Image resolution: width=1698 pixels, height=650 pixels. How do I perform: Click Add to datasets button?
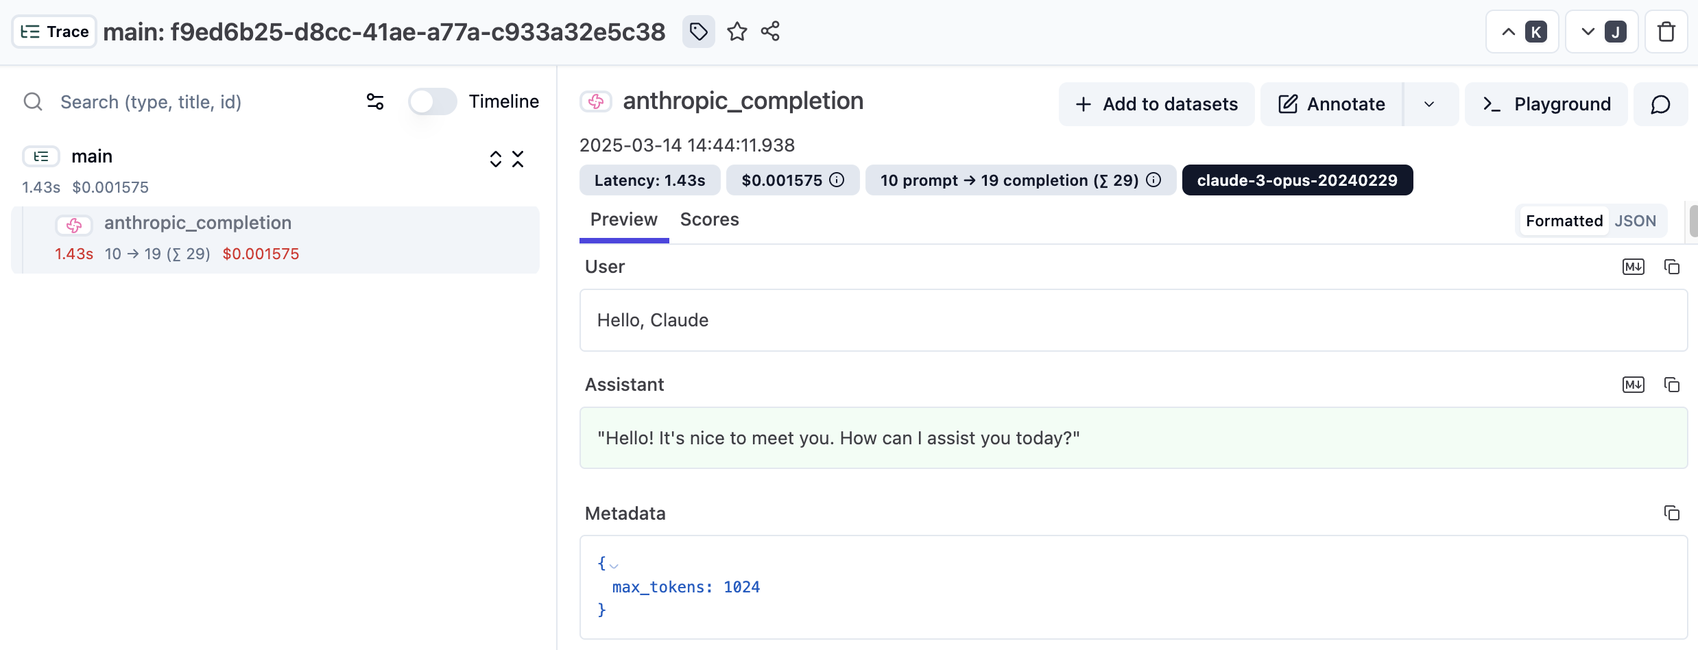point(1157,104)
